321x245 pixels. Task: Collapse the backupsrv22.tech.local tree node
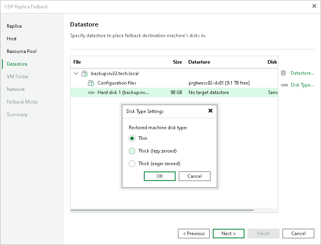(76, 73)
